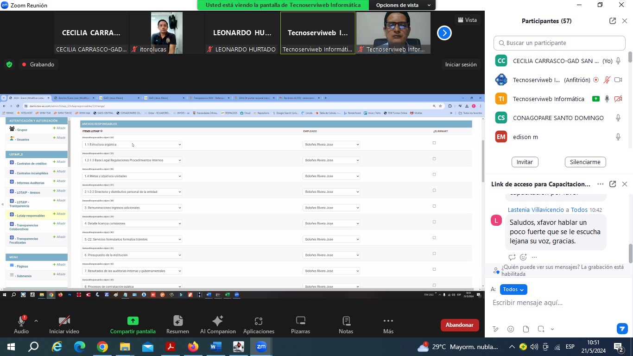
Task: Check eliminar box for Estructura orgánica row
Action: 434,143
